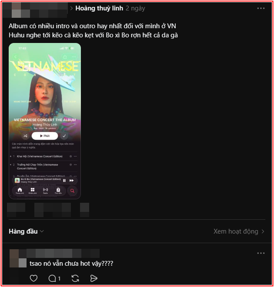Image resolution: width=274 pixels, height=287 pixels.
Task: Like the comment with the heart icon
Action: 33,278
